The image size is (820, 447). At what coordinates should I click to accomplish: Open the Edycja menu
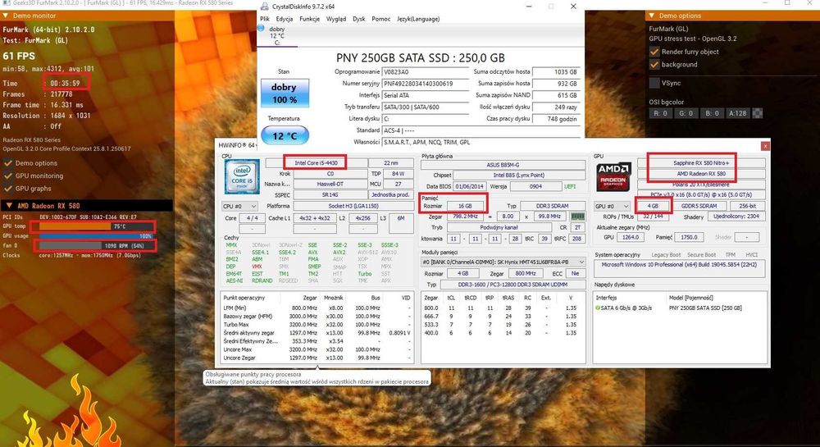tap(285, 19)
